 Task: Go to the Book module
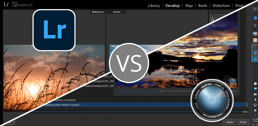point(203,6)
